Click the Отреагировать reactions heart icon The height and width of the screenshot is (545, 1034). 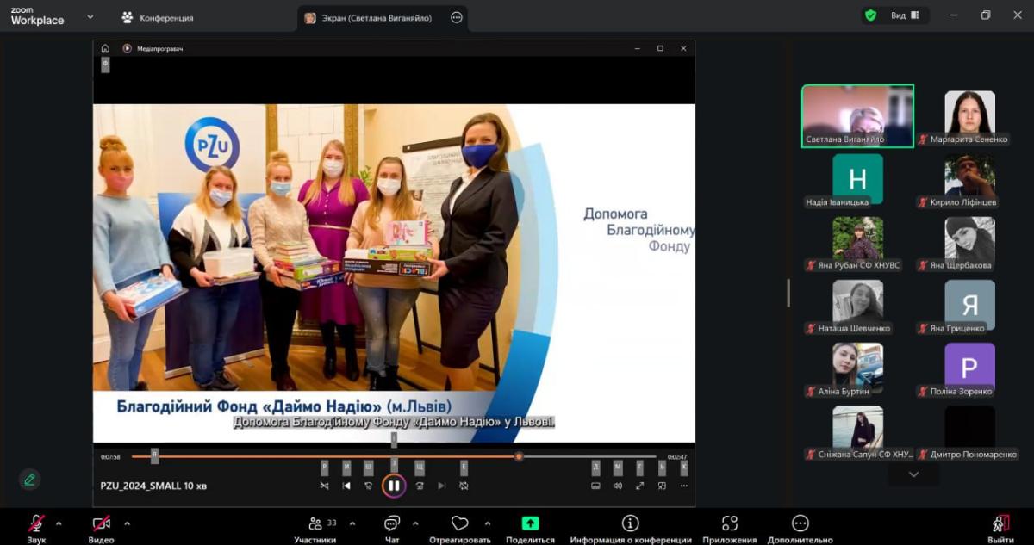coord(459,523)
